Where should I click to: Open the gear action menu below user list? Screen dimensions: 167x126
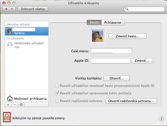[x=21, y=105]
